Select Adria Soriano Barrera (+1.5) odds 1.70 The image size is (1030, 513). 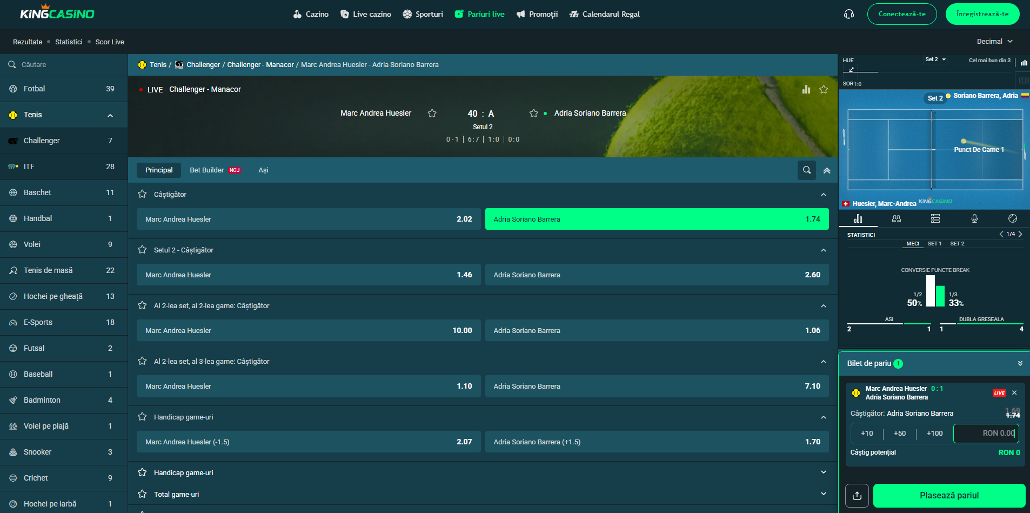657,442
